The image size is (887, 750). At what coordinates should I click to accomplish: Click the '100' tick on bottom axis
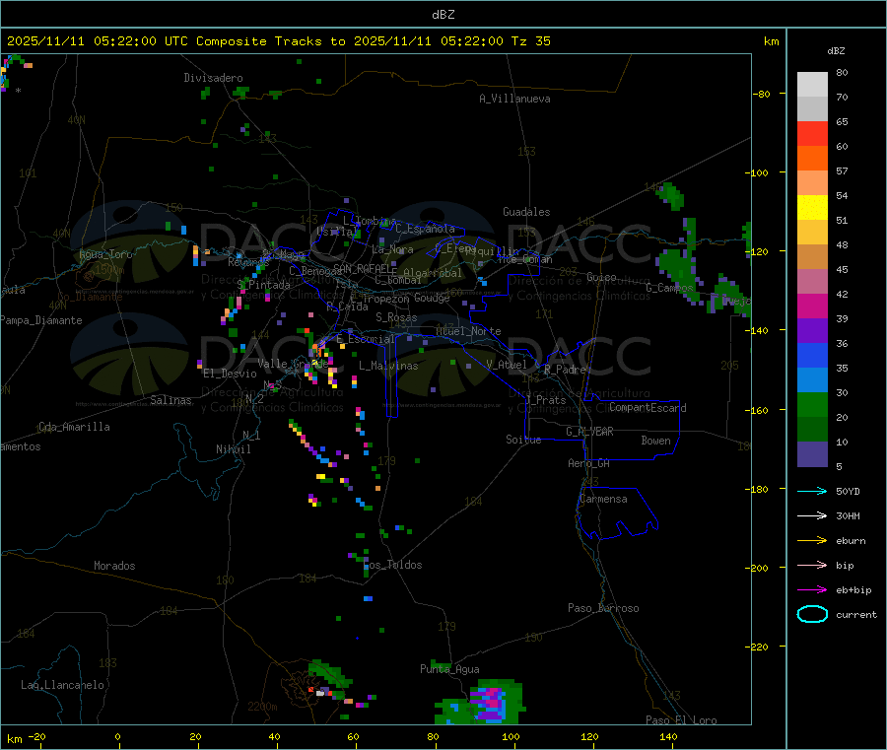tap(511, 736)
